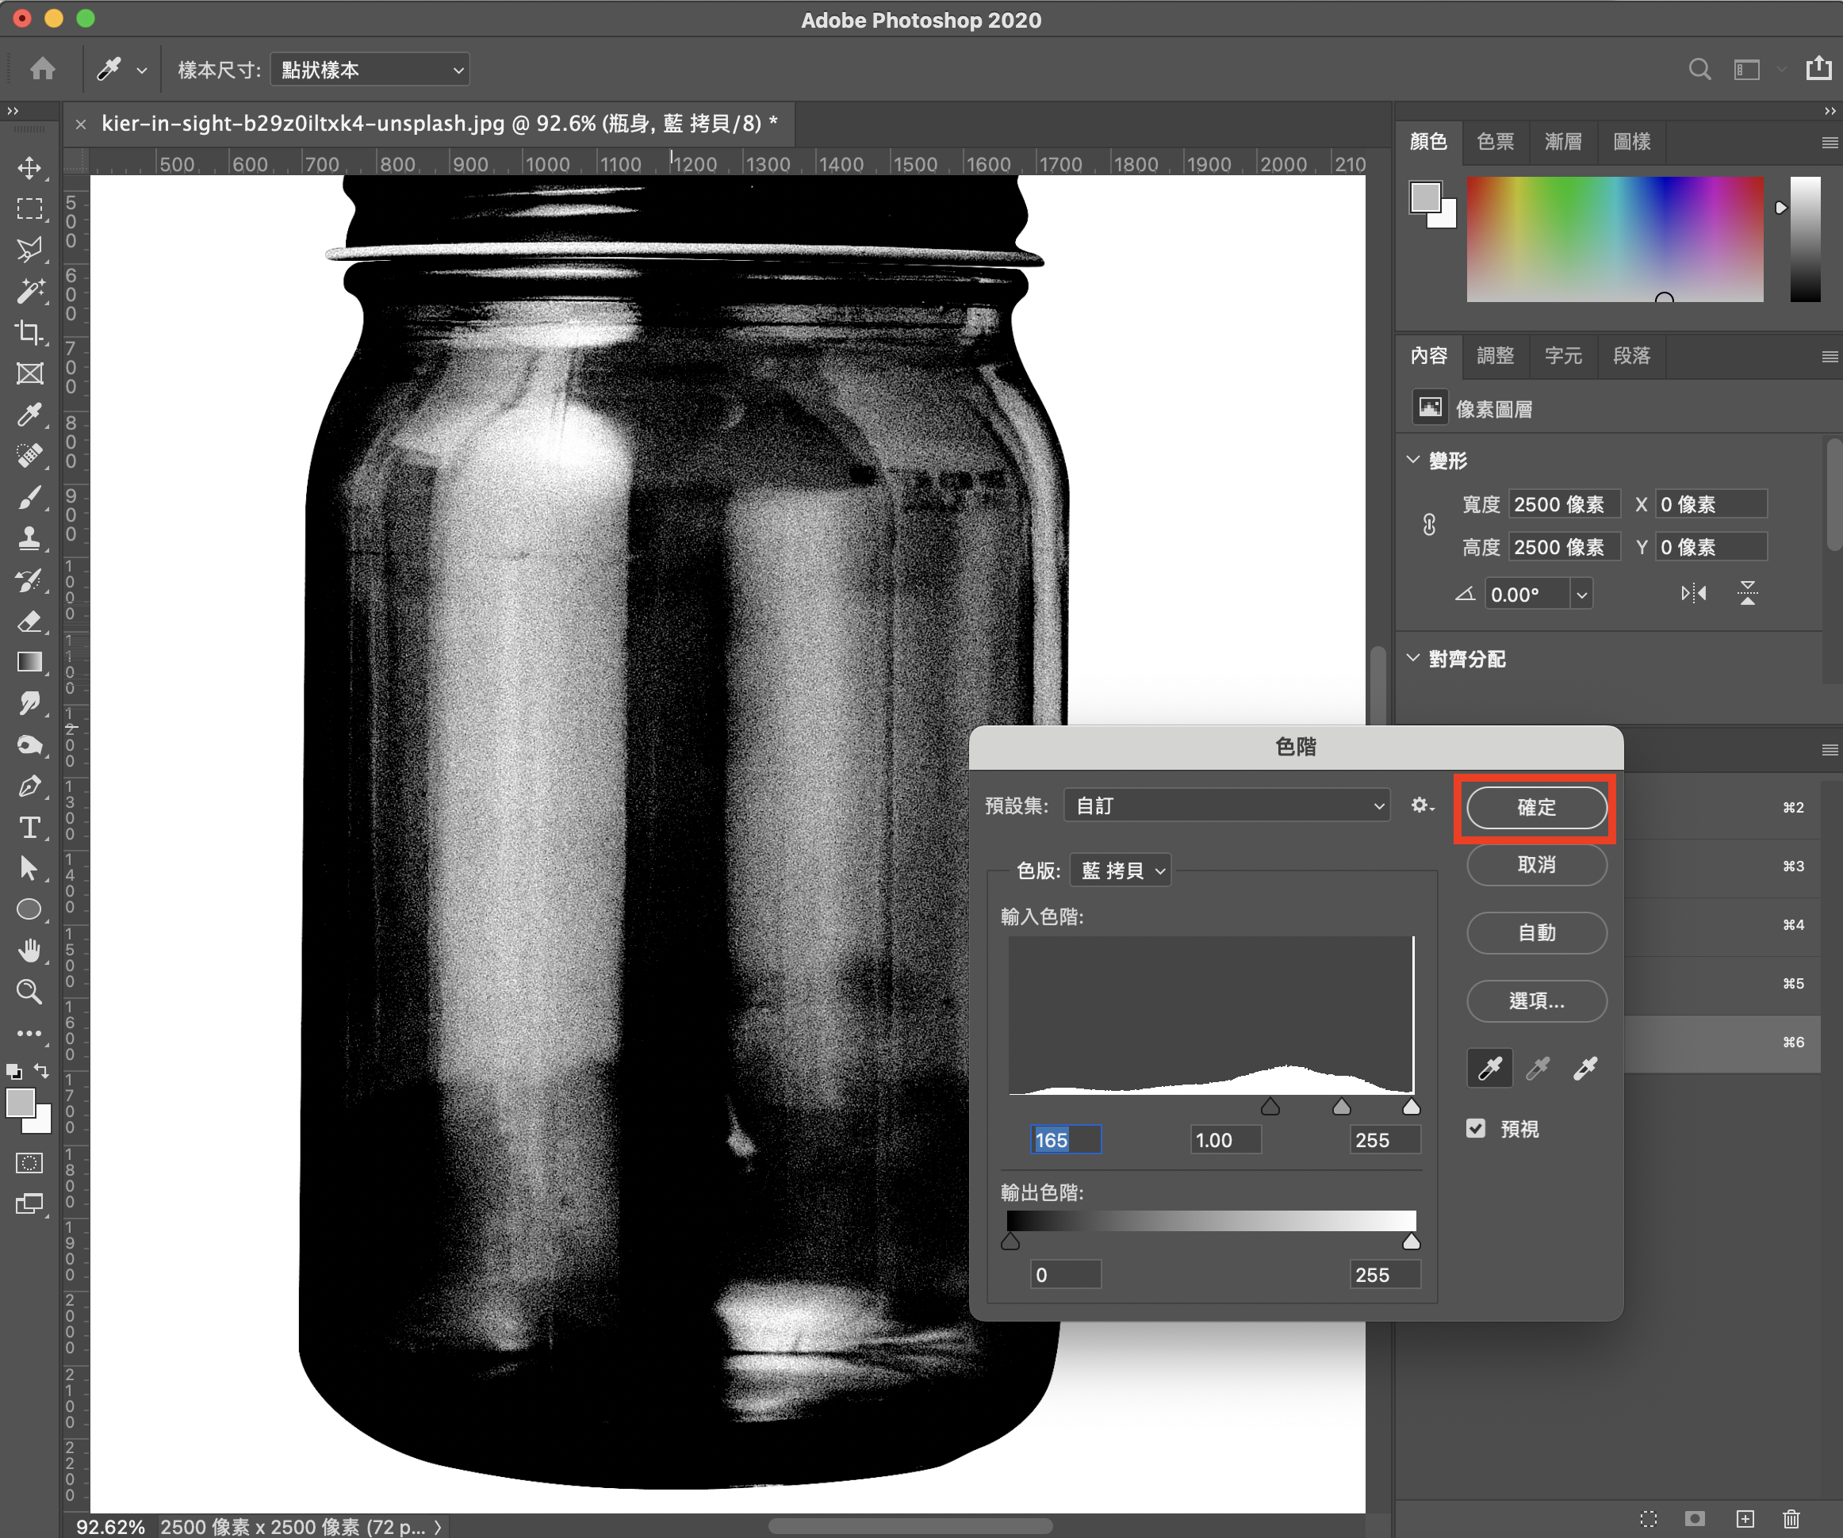Viewport: 1843px width, 1538px height.
Task: Switch to the 漸層 tab
Action: (x=1563, y=141)
